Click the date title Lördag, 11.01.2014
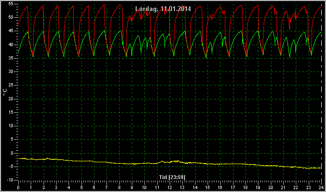The height and width of the screenshot is (192, 326). (x=163, y=9)
